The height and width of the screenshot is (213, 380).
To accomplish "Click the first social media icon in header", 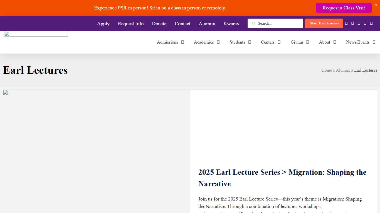I will pyautogui.click(x=346, y=23).
